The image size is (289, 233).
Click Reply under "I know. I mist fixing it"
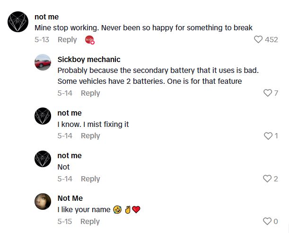tap(90, 136)
